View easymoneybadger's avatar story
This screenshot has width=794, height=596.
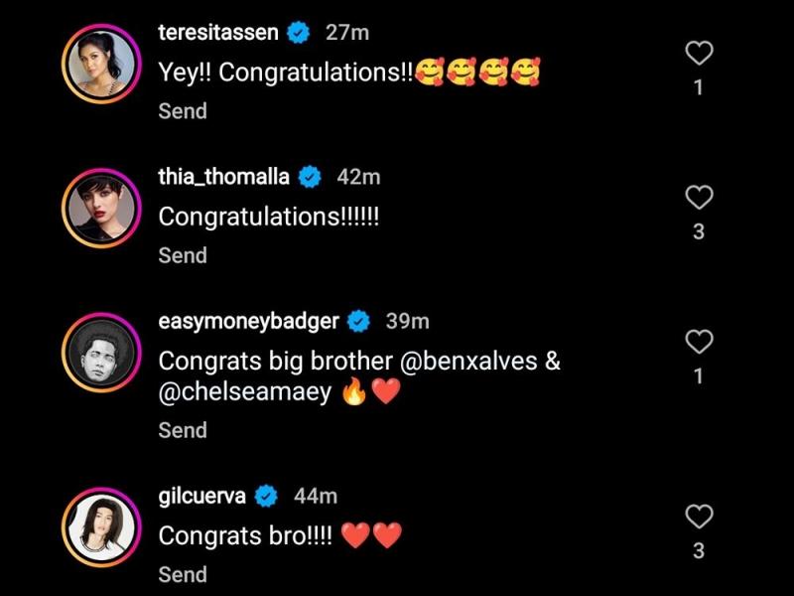[99, 352]
